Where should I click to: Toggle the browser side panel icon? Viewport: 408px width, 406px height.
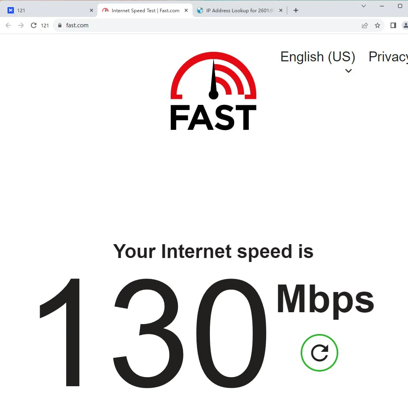[393, 25]
